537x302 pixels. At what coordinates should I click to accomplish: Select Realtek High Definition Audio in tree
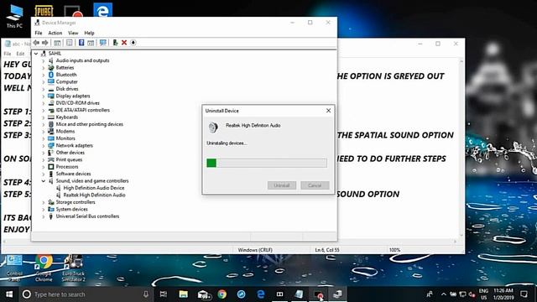point(94,195)
